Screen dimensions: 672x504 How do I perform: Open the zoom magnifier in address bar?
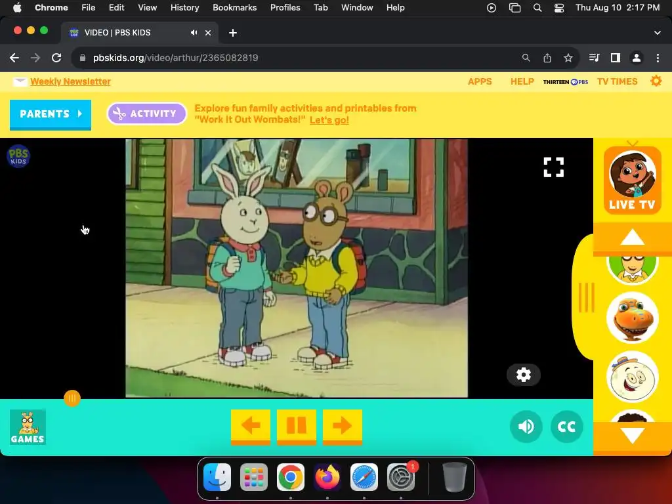526,58
